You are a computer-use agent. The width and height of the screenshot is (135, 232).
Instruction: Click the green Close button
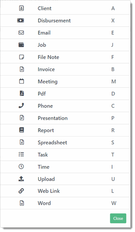tap(118, 218)
